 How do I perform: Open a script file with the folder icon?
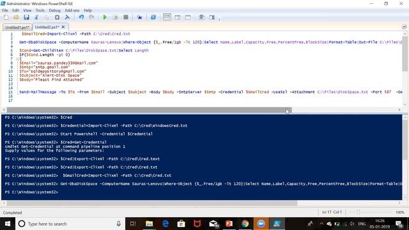coord(16,17)
